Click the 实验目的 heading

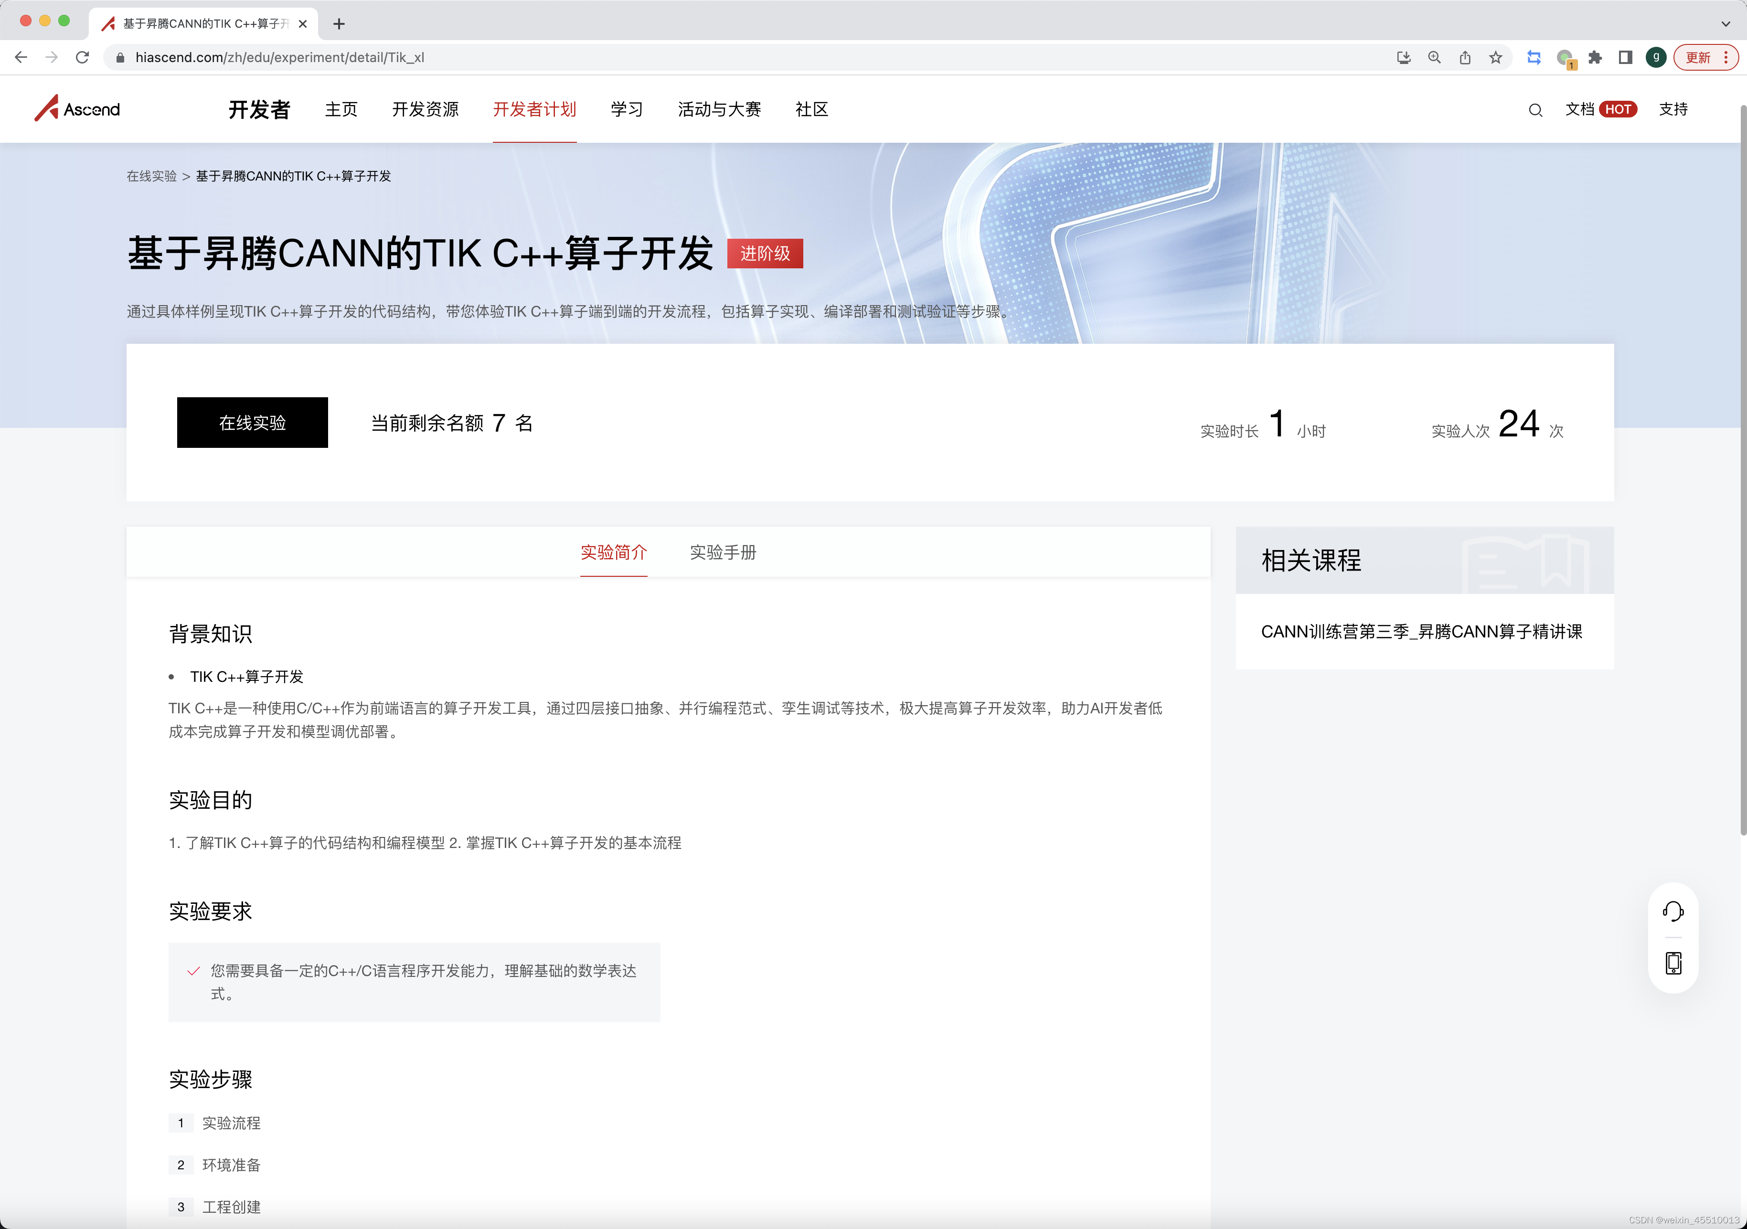pos(211,801)
